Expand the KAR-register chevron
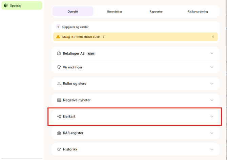The height and width of the screenshot is (160, 227). click(212, 133)
